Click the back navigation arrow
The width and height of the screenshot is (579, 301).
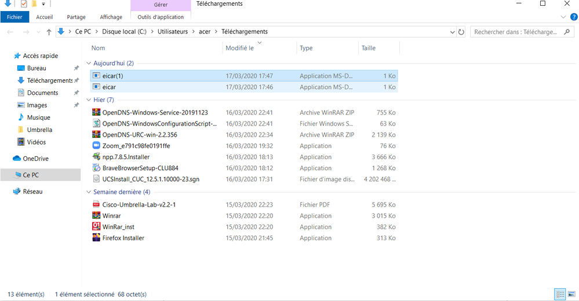pyautogui.click(x=10, y=32)
